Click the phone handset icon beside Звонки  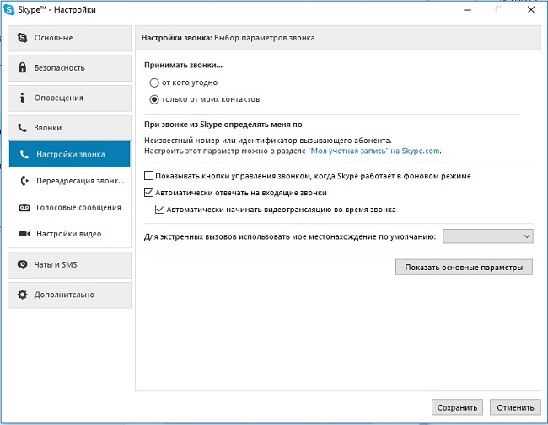click(23, 128)
